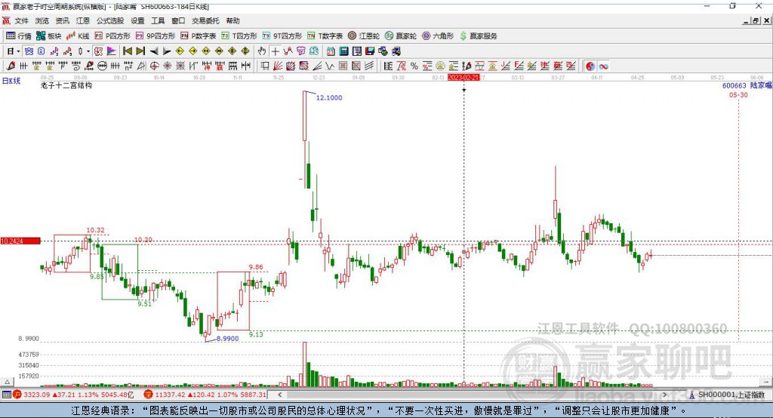Toggle the crosshair cursor tool

275,51
